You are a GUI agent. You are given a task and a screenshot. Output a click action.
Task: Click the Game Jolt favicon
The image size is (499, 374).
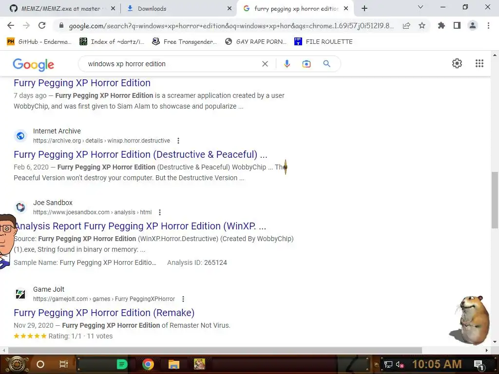[x=20, y=294]
